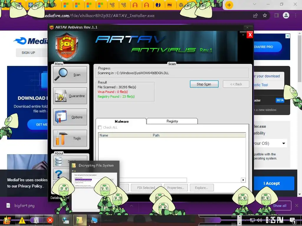Open the Scan menu with magnifier icon

pos(70,74)
